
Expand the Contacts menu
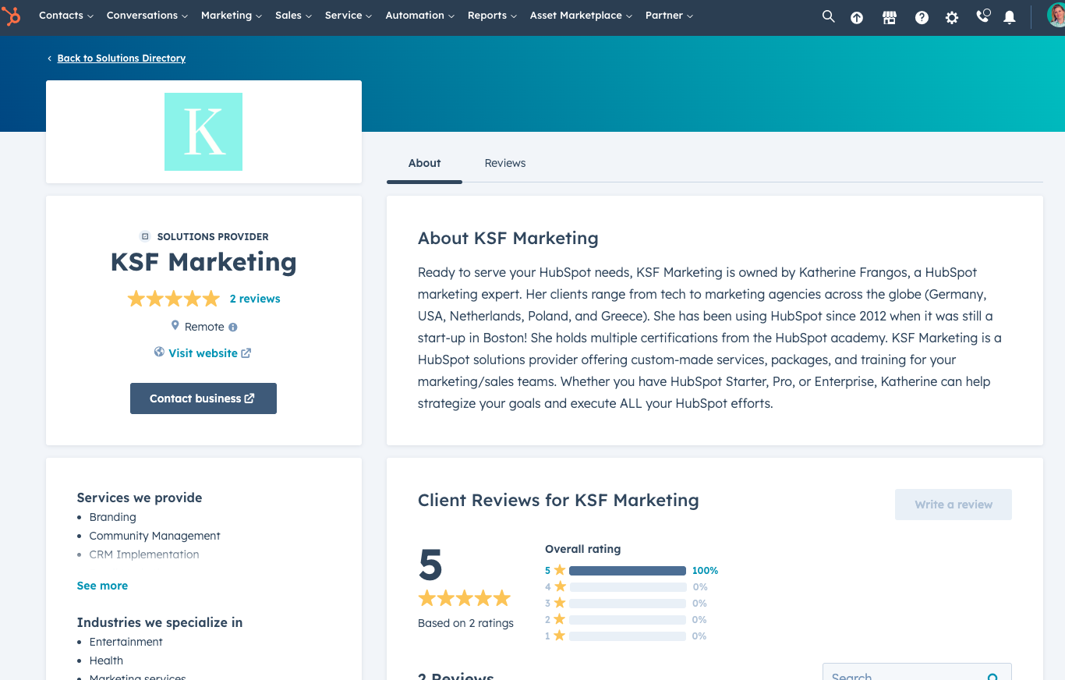(66, 16)
